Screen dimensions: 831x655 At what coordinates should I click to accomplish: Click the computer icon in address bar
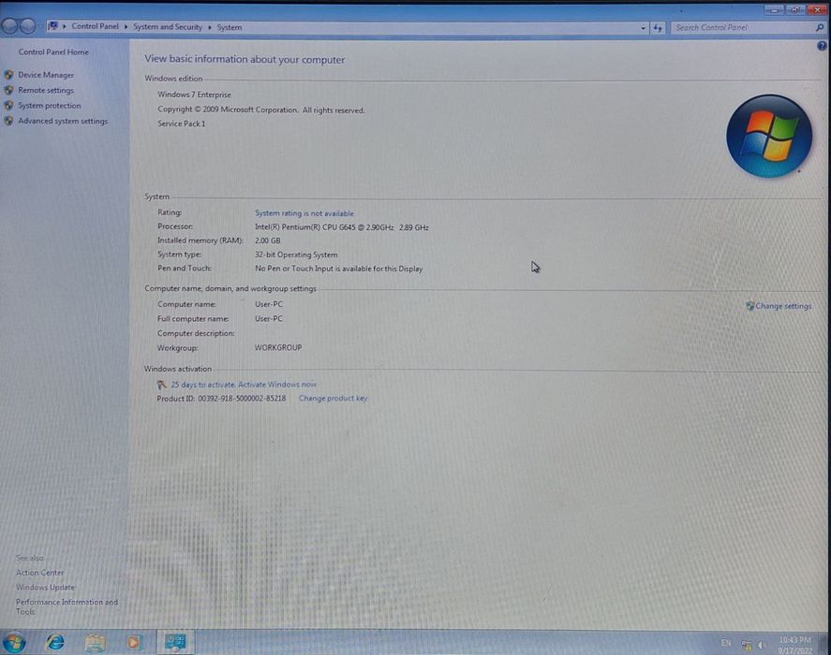click(x=52, y=26)
